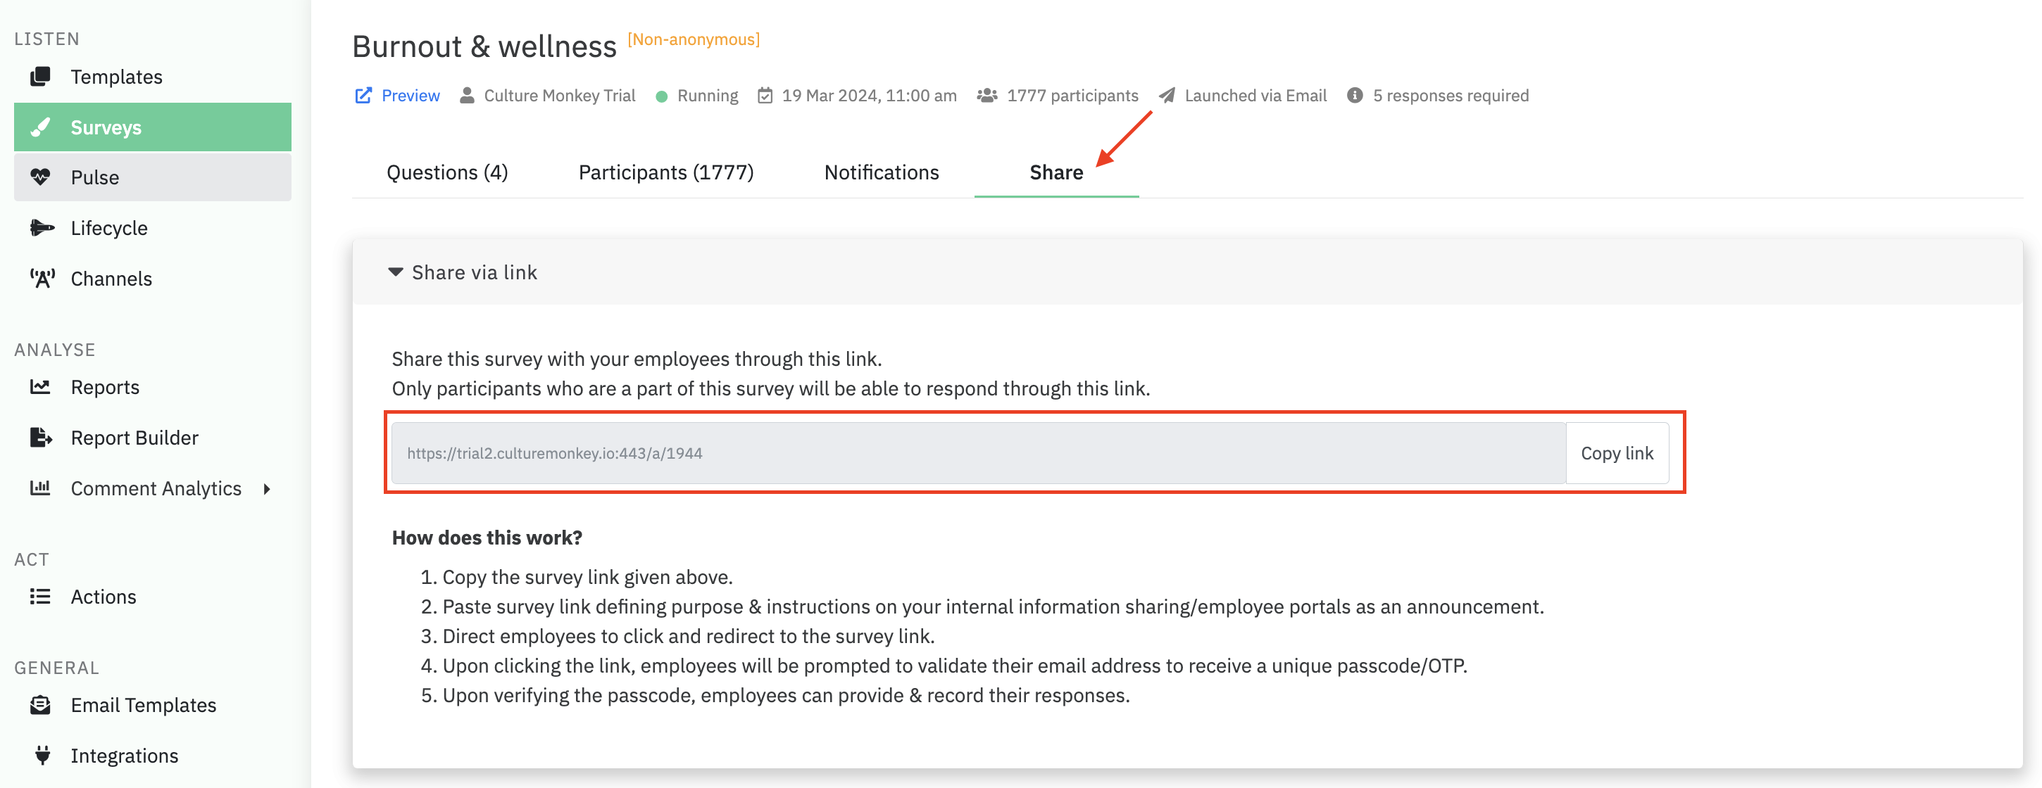Collapse the Share via link section
Viewport: 2042px width, 788px height.
(x=396, y=272)
